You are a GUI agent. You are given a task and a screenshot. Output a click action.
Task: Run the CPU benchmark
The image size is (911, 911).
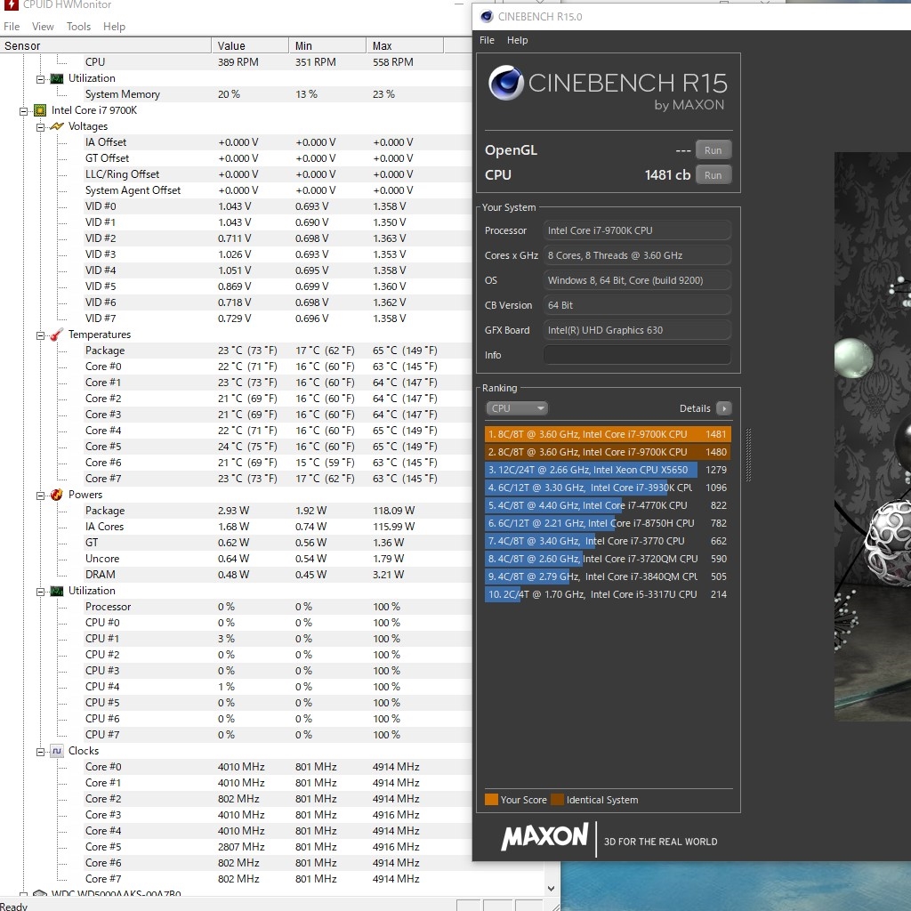(x=713, y=175)
